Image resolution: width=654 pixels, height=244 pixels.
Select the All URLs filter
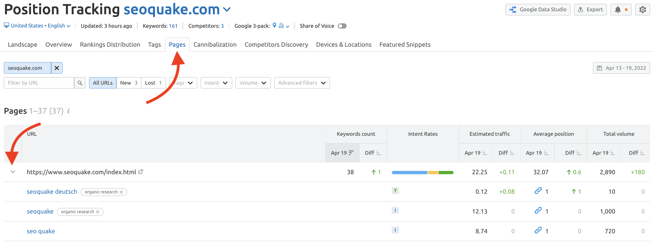[103, 83]
